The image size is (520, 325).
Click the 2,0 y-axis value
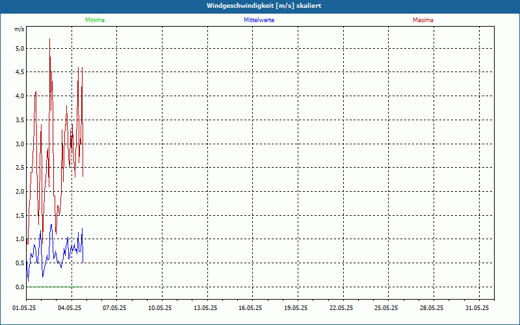tap(20, 191)
